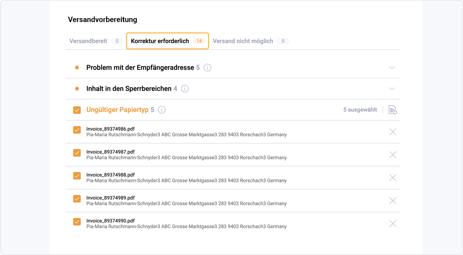Viewport: 463px width, 255px height.
Task: Uncheck the Invoice_89374990.pdf checkbox
Action: [x=77, y=221]
